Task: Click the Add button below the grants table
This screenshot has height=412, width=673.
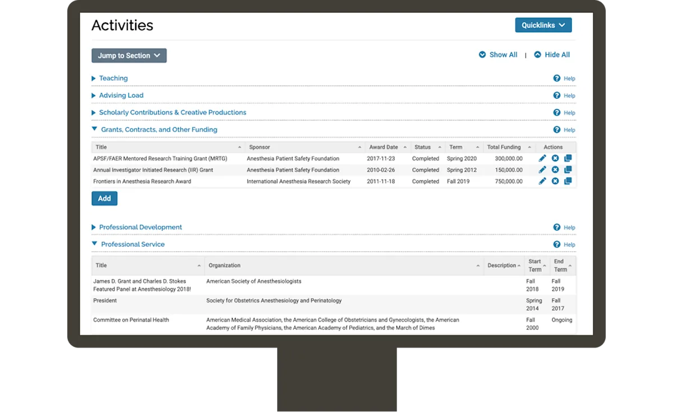Action: [x=104, y=198]
